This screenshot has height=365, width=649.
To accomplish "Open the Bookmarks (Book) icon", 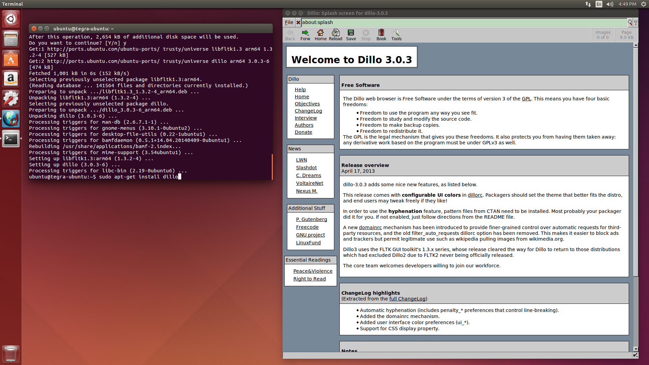I will click(381, 34).
